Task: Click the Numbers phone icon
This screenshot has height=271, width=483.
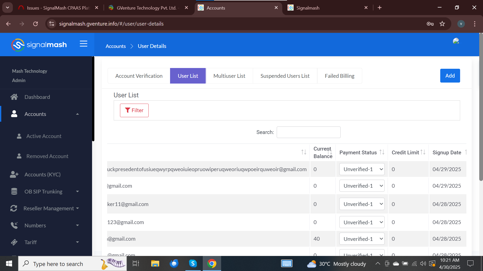Action: coord(14,225)
